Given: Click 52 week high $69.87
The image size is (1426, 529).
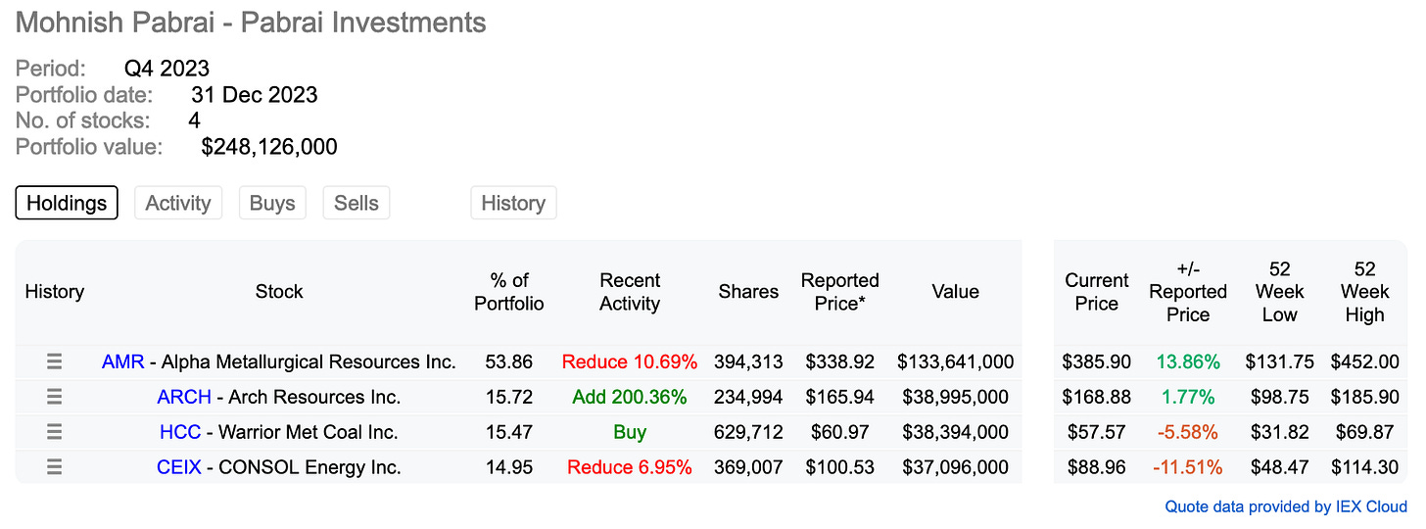Looking at the screenshot, I should [x=1364, y=433].
